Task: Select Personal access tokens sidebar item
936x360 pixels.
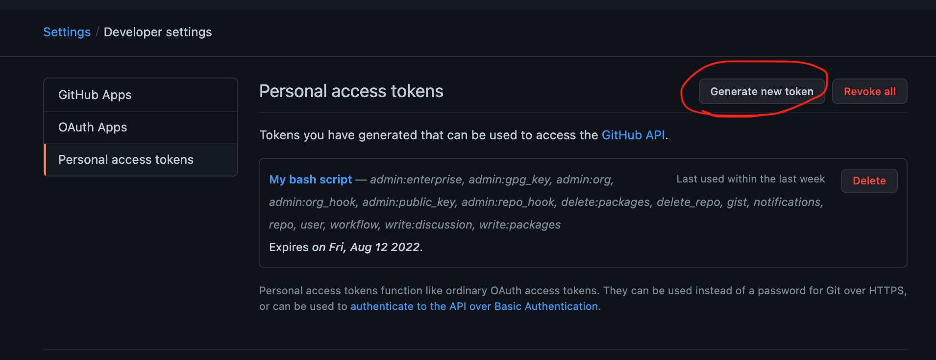Action: coord(141,159)
